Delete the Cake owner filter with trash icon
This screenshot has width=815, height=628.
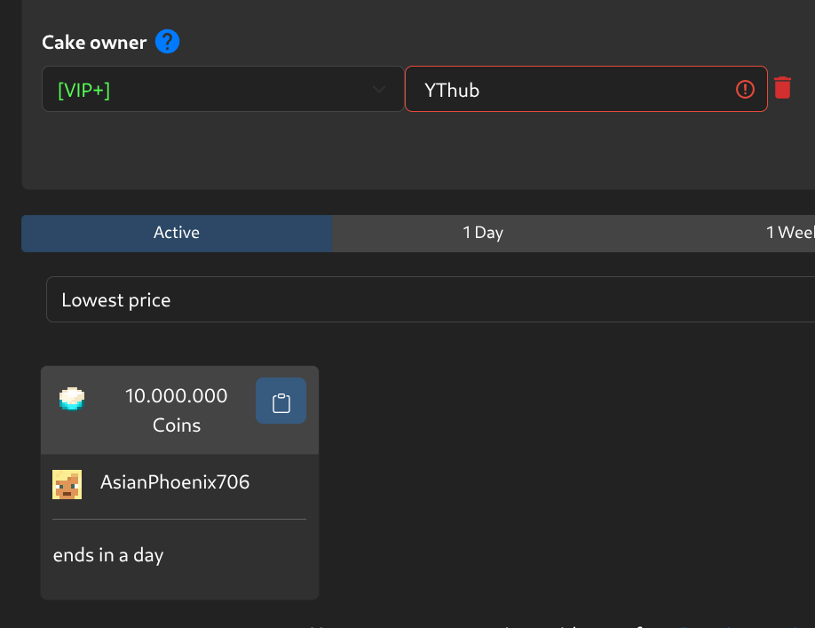tap(782, 88)
